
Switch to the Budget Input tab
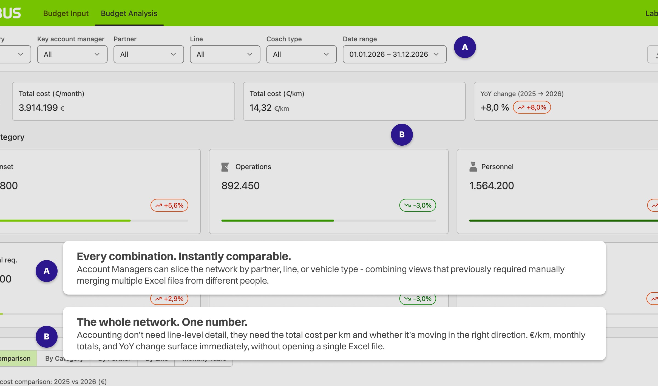point(66,13)
